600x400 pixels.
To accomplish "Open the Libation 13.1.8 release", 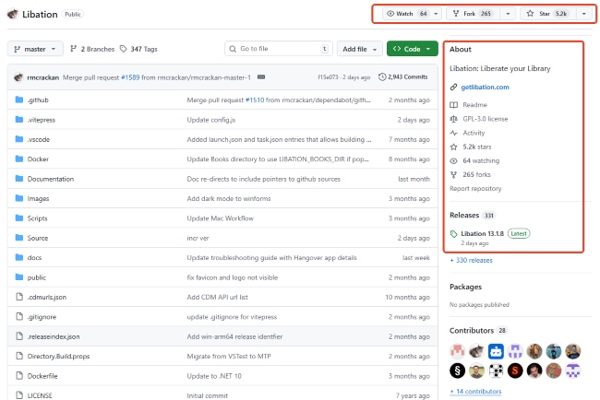I will coord(482,233).
